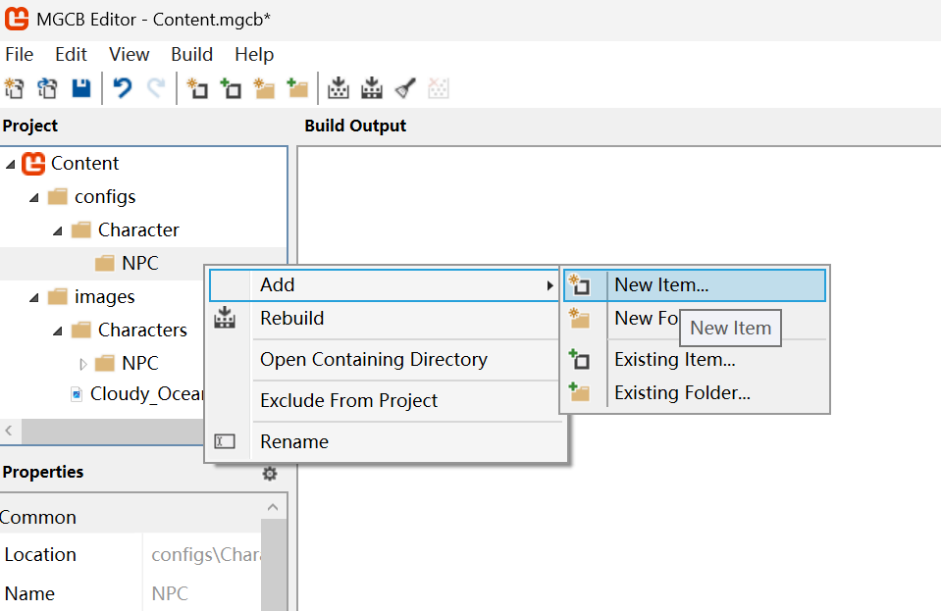Click the Build toolbar icon
941x611 pixels.
tap(339, 88)
